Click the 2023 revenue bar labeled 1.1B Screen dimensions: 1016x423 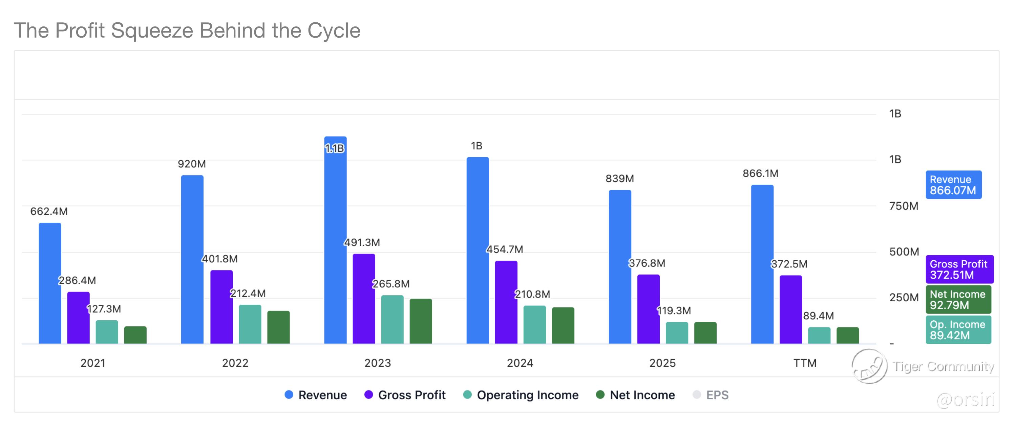coord(335,240)
